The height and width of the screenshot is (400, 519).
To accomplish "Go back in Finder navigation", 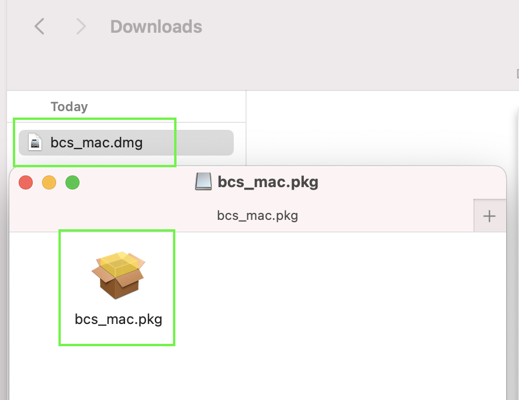I will pyautogui.click(x=39, y=26).
